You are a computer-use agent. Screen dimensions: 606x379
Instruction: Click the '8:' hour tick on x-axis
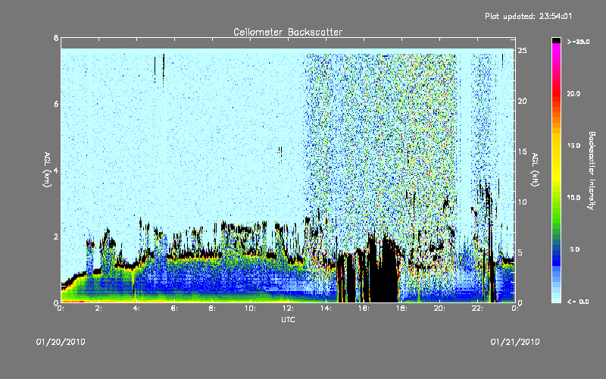tap(212, 309)
